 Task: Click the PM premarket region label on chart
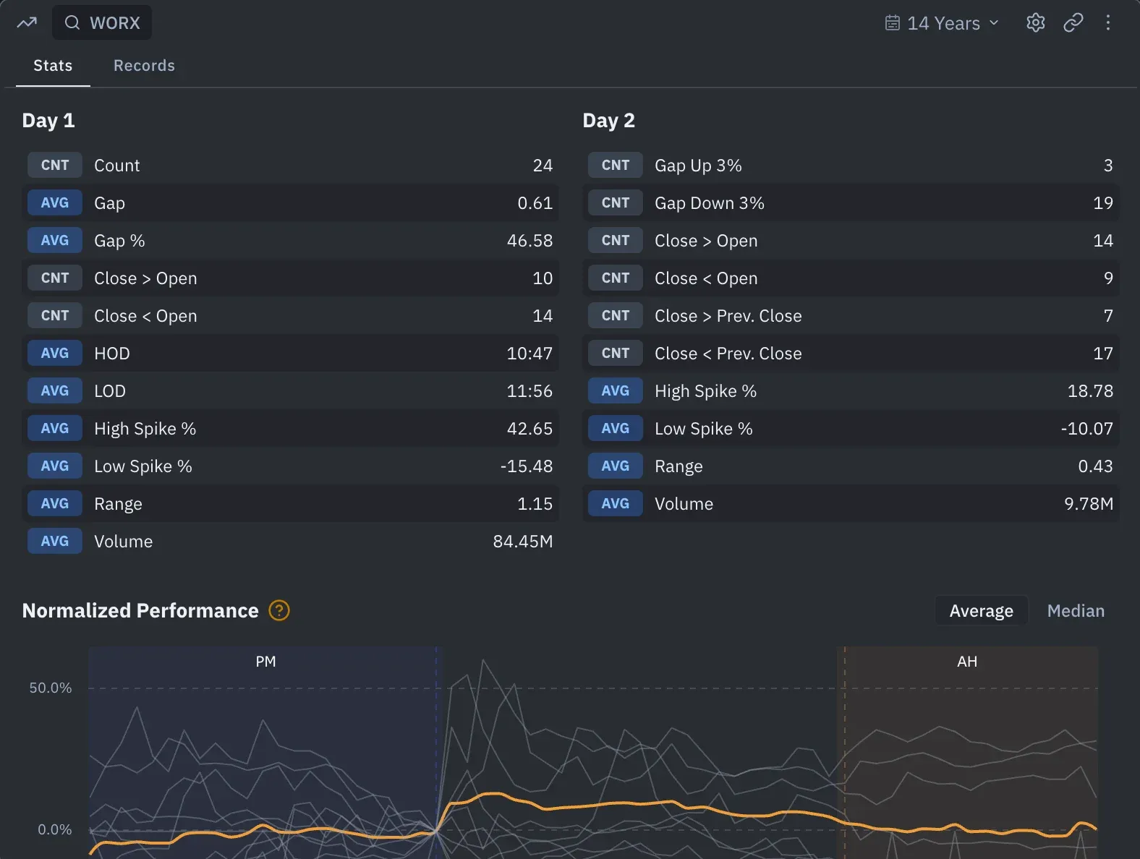265,662
